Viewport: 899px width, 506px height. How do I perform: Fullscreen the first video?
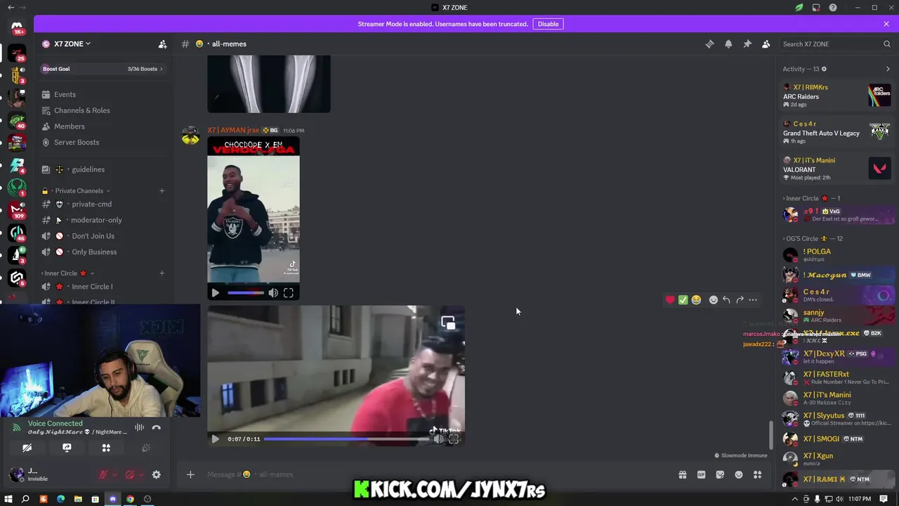point(289,293)
